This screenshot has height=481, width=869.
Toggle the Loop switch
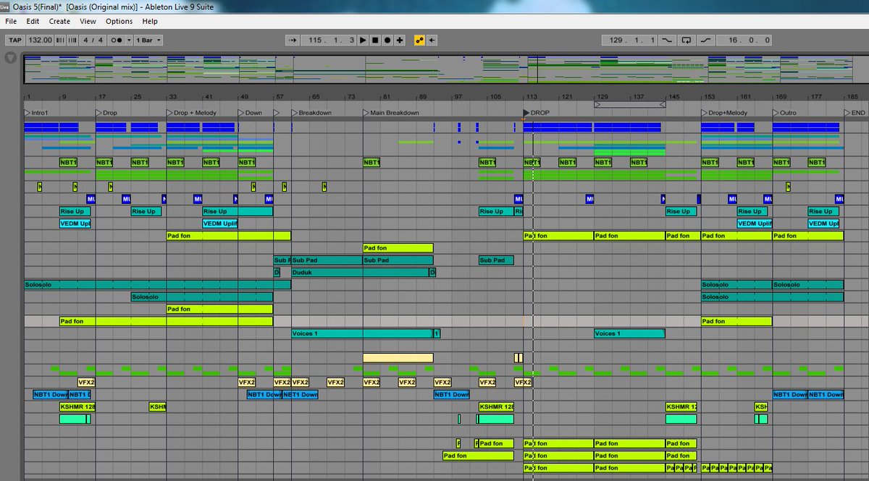coord(687,41)
